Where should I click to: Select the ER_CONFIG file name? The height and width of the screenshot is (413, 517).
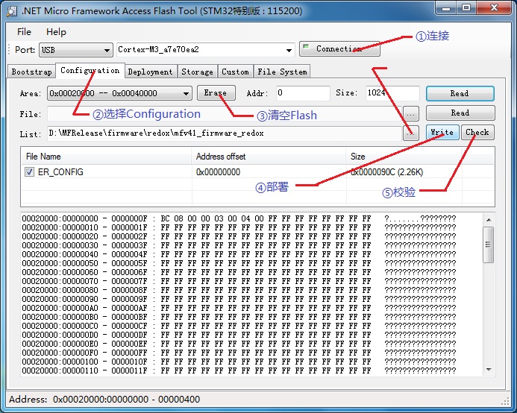tap(60, 172)
